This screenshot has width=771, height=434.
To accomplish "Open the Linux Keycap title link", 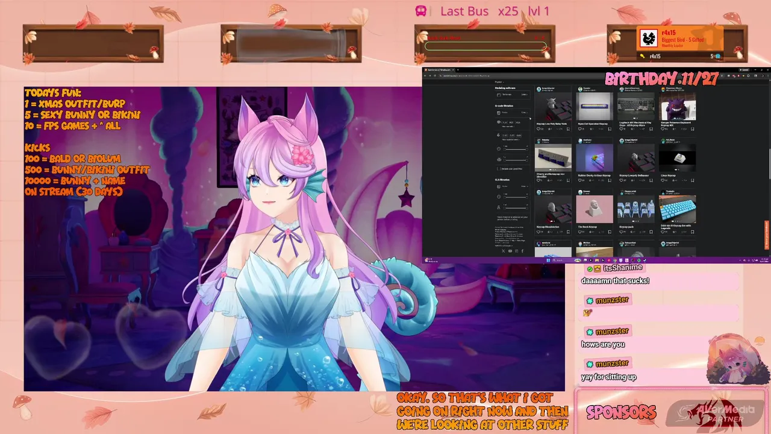I will [x=669, y=175].
